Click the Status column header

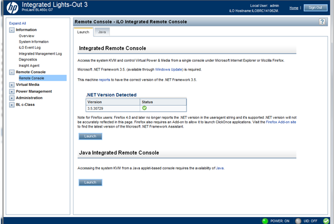[x=163, y=102]
